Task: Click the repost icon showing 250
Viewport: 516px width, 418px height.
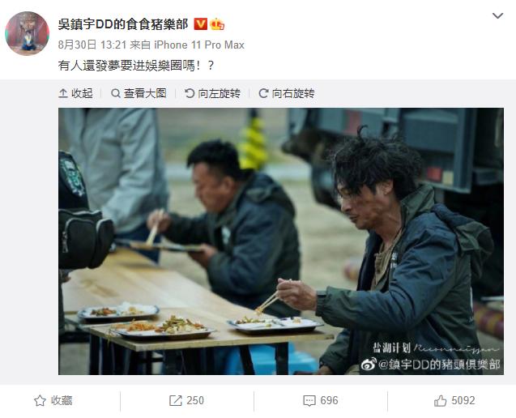Action: tap(176, 400)
